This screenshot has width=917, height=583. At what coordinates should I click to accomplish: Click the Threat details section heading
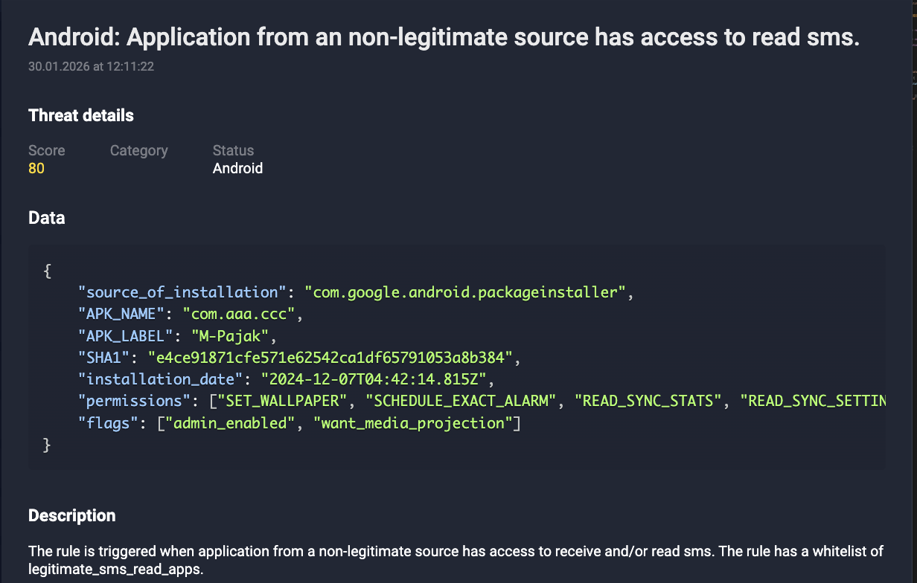point(80,115)
